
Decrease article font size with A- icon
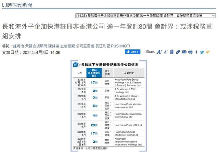coord(166,52)
